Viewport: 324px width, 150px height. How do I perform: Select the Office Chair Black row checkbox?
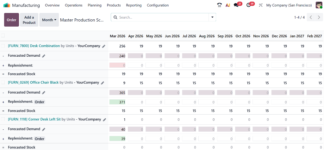click(x=3, y=83)
